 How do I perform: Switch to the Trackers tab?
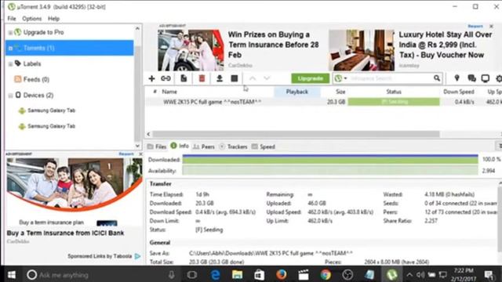[234, 146]
